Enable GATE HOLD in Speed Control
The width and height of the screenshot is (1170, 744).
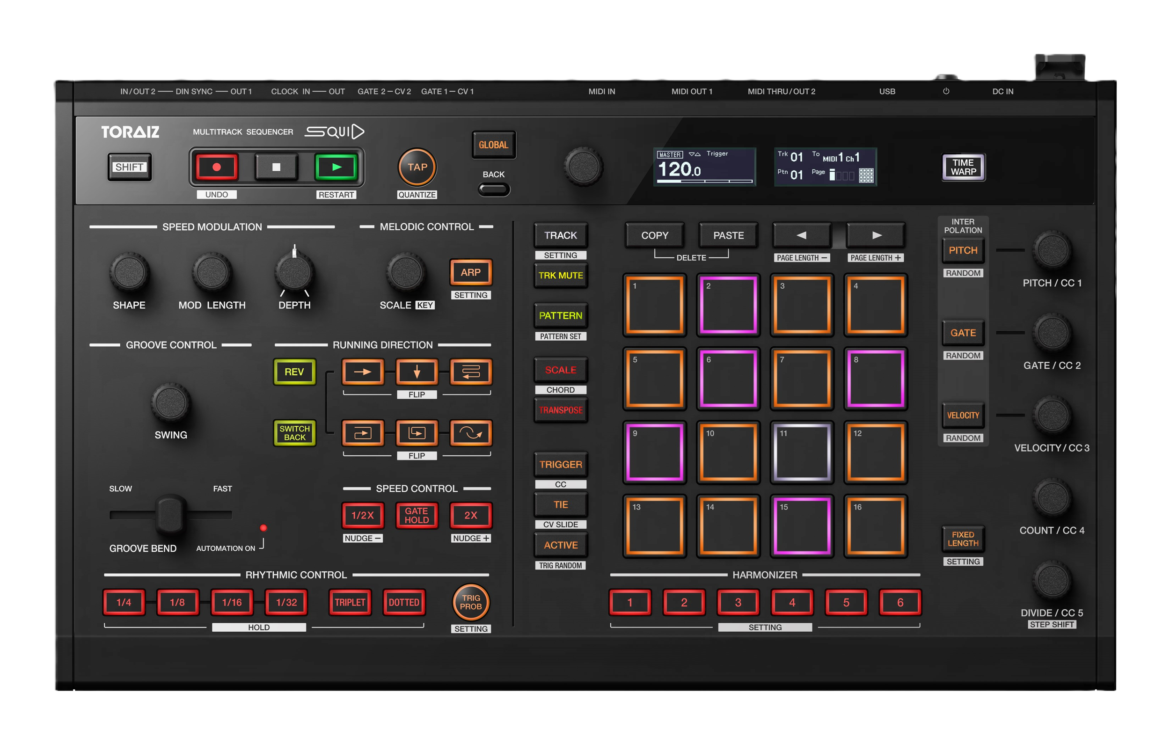tap(417, 515)
